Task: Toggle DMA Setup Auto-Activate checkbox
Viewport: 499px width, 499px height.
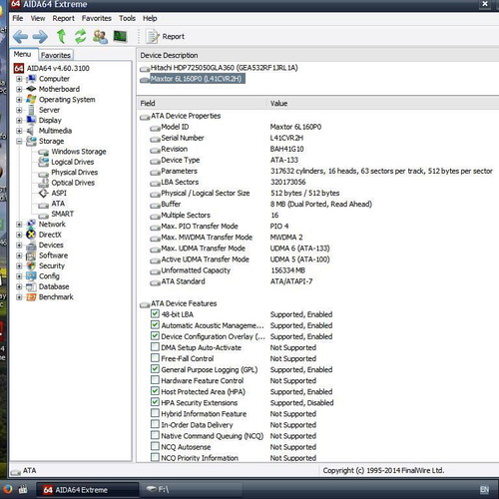Action: point(155,347)
